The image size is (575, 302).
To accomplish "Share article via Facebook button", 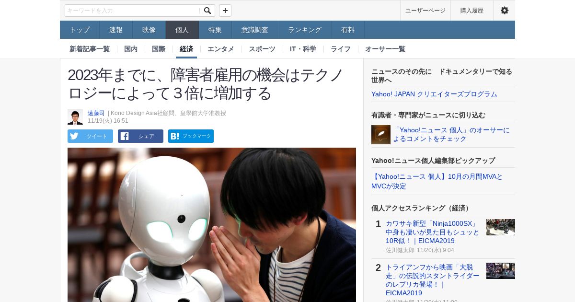I will click(x=140, y=136).
